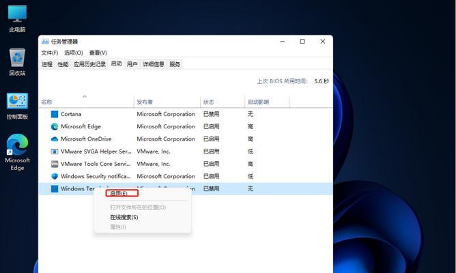Select the VMware SVGA Helper Ser... entry

[96, 152]
